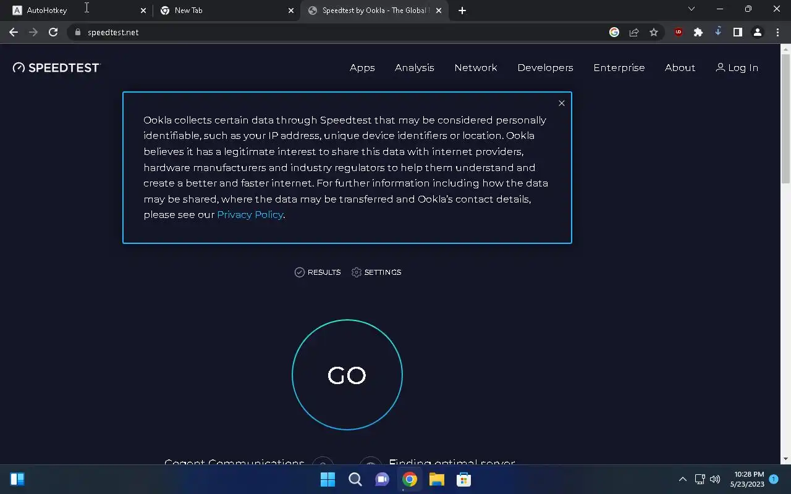
Task: Go back to the previous page
Action: [x=14, y=32]
